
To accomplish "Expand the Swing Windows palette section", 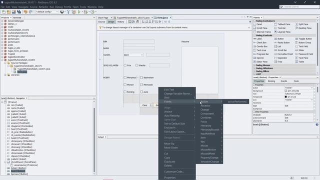I will click(x=254, y=68).
